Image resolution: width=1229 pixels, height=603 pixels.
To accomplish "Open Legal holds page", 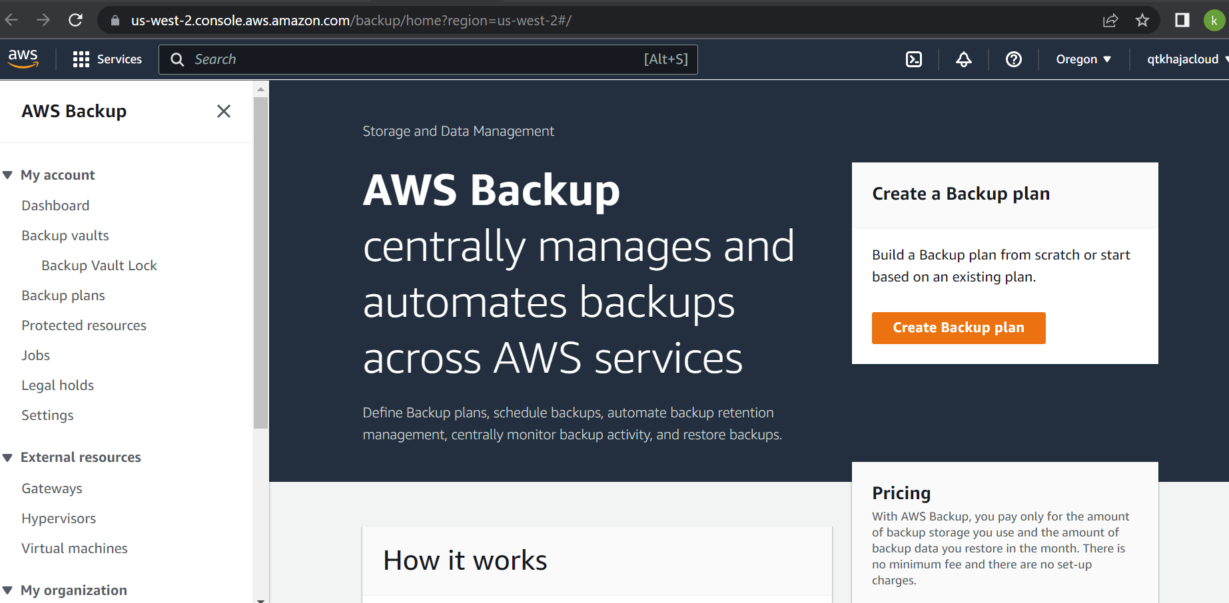I will (58, 385).
